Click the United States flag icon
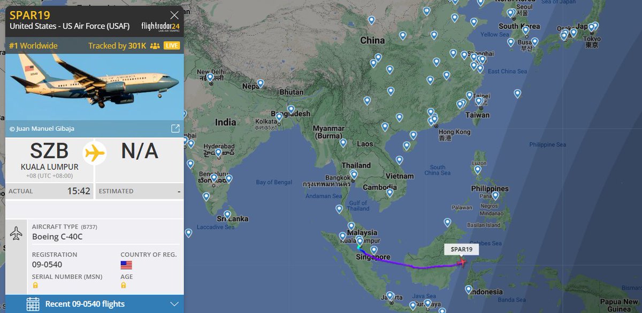Viewport: 642px width, 313px height. pyautogui.click(x=126, y=265)
